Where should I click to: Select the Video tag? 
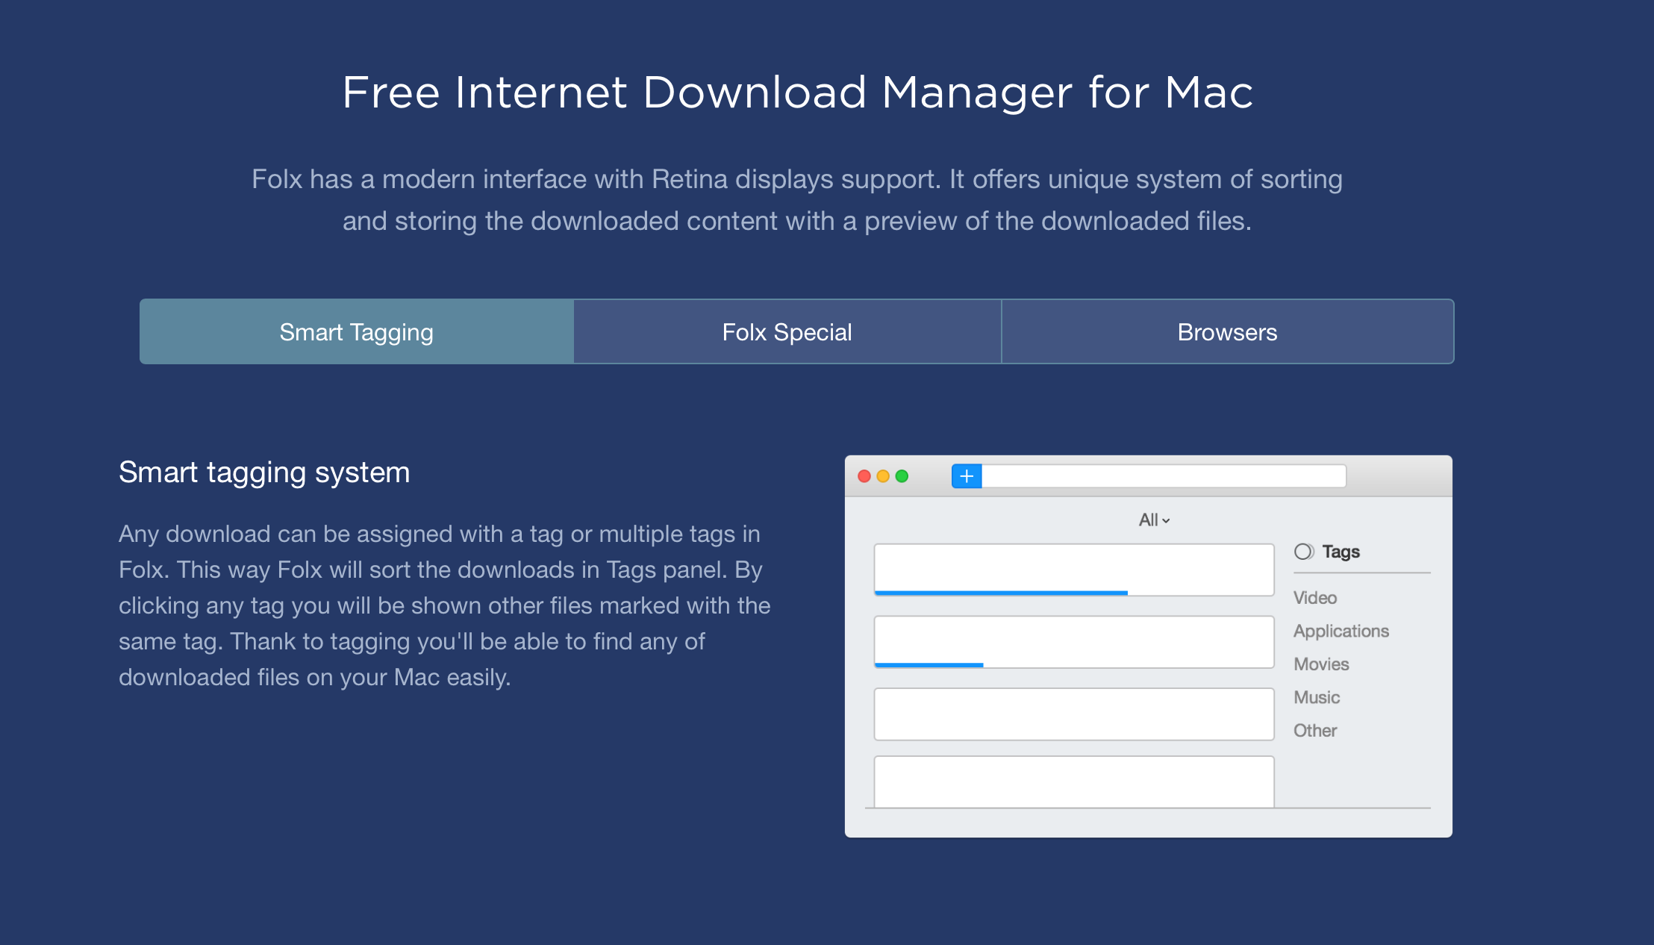1315,598
